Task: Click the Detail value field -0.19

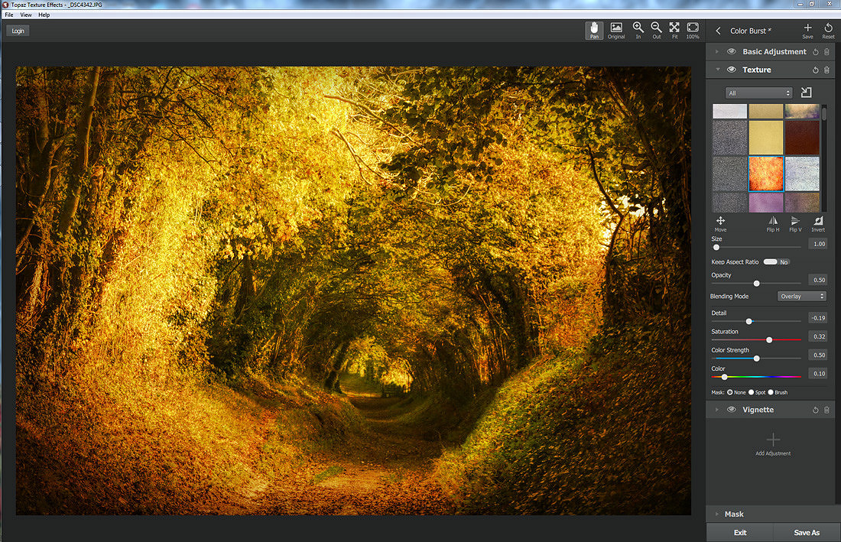Action: coord(818,318)
